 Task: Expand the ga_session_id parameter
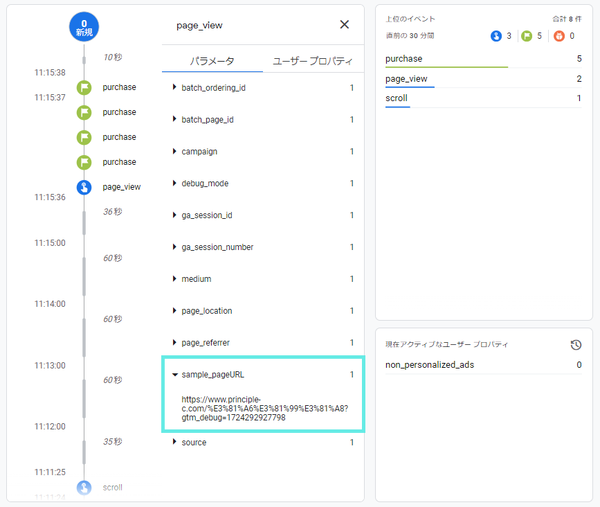pos(207,215)
